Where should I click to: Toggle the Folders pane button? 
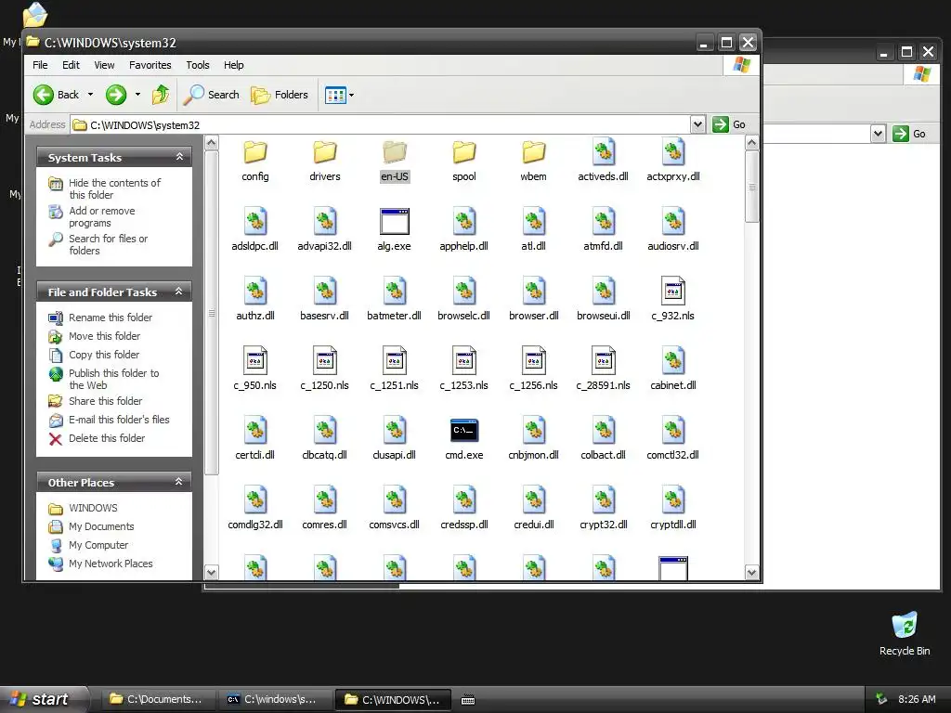[280, 95]
